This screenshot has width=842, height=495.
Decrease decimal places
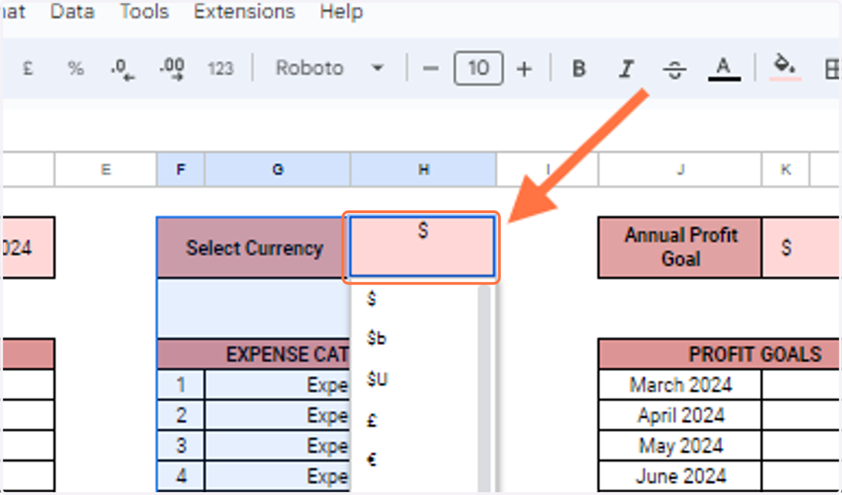point(122,69)
